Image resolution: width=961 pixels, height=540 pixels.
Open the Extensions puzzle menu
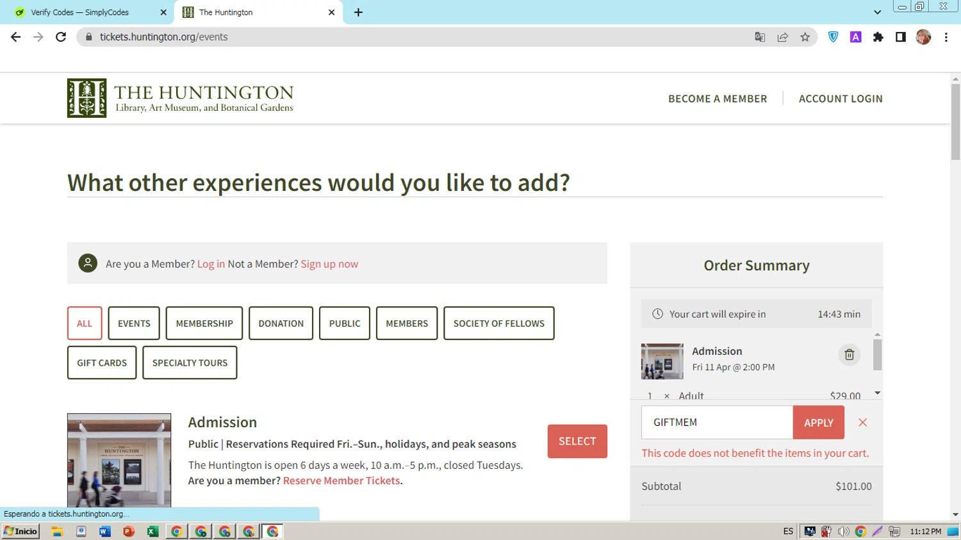click(x=878, y=37)
